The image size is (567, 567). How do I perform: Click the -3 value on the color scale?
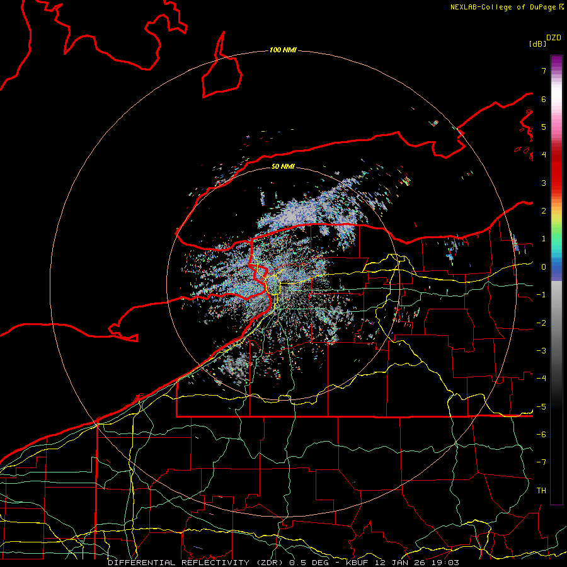tap(541, 351)
